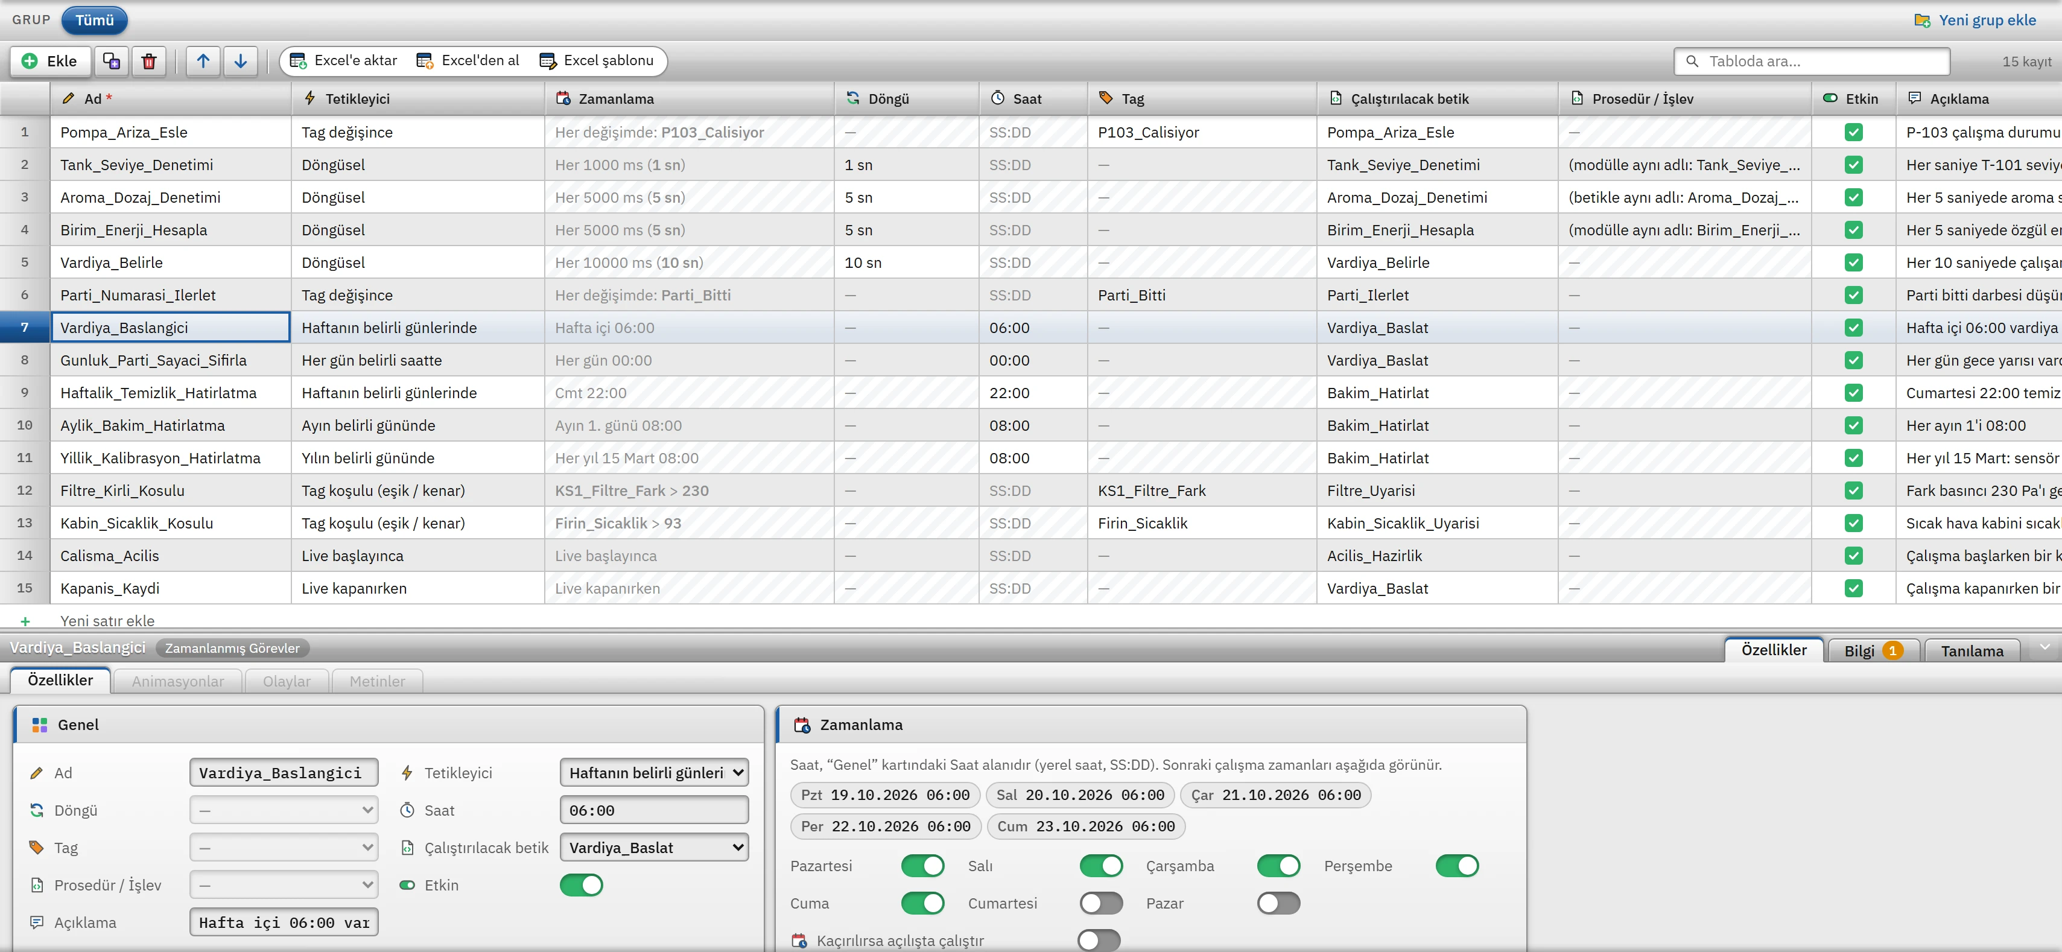This screenshot has height=952, width=2062.
Task: Click the Yeni grup ekle folder icon
Action: [1921, 20]
